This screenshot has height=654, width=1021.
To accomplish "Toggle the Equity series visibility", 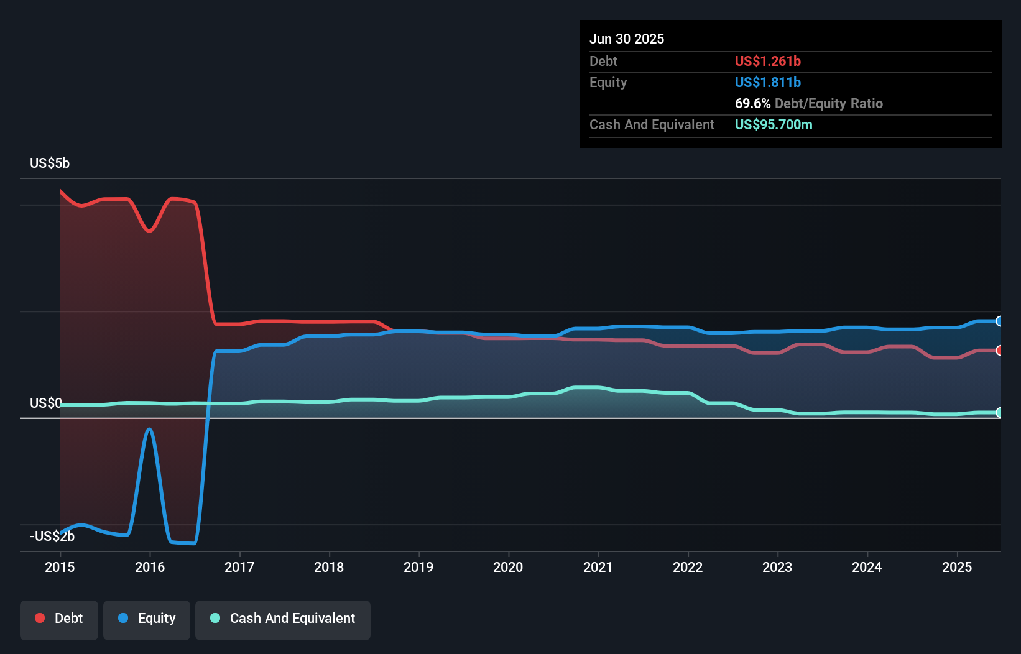I will pyautogui.click(x=146, y=618).
